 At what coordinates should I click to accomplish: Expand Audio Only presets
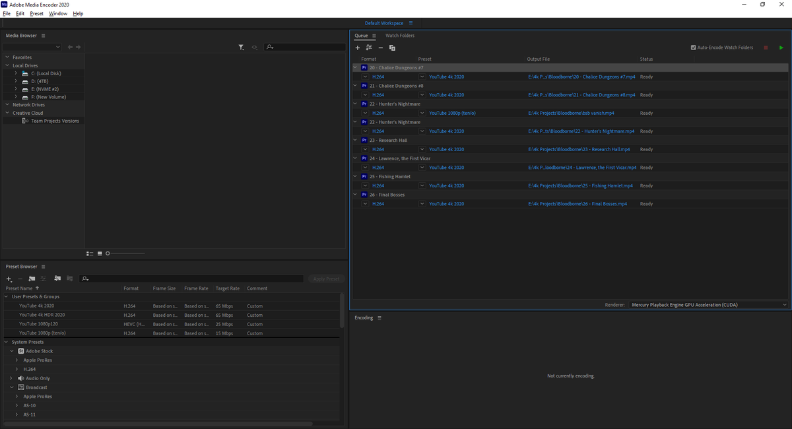(12, 378)
